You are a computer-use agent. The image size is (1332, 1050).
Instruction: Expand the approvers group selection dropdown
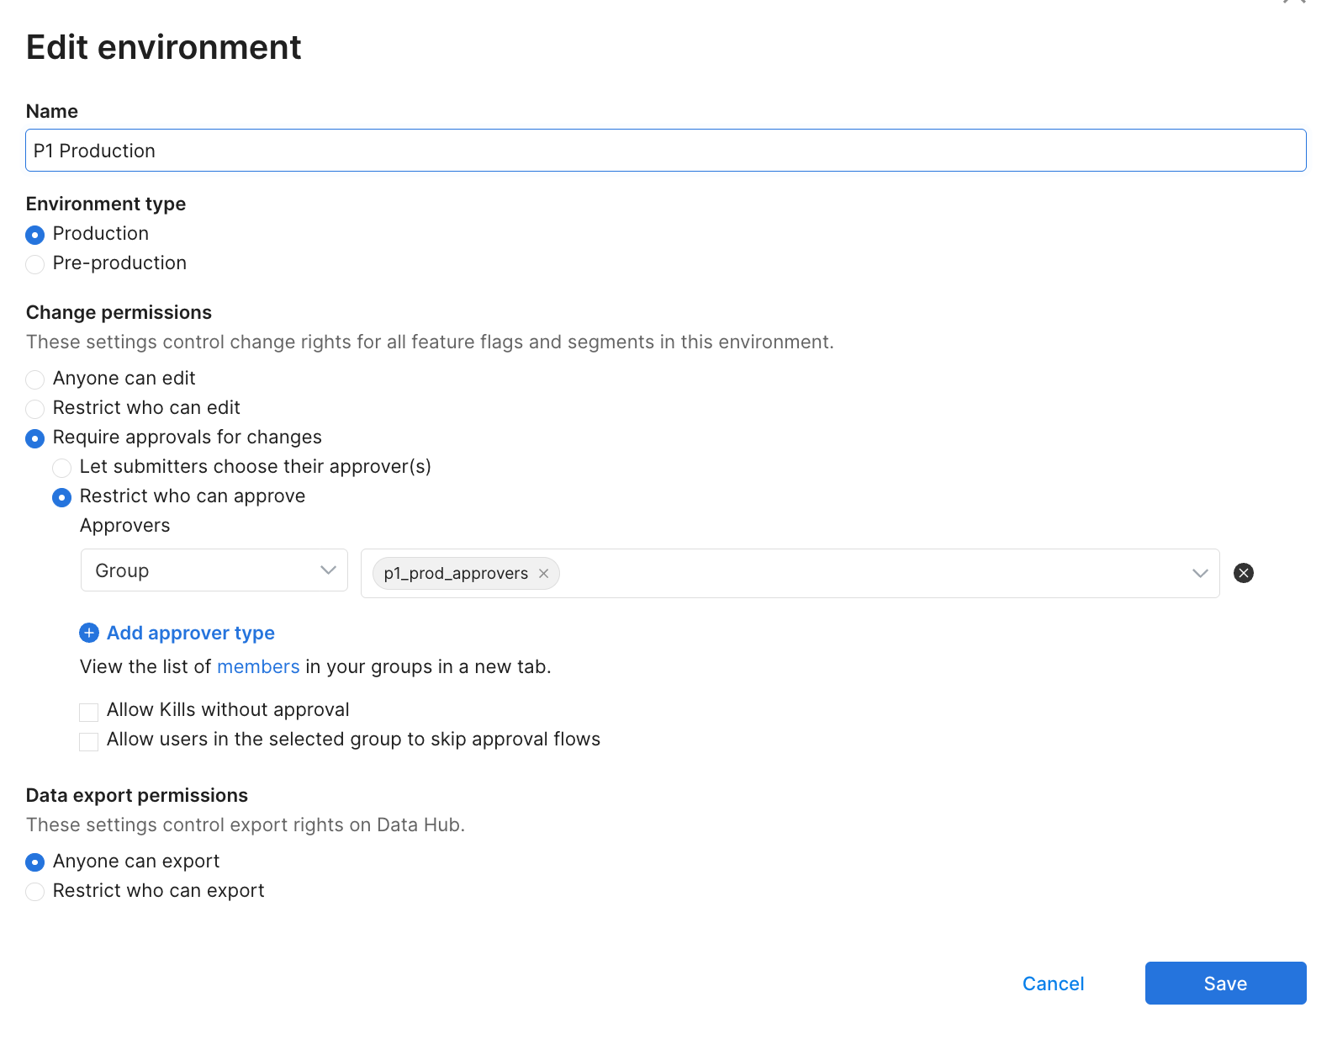(1199, 573)
